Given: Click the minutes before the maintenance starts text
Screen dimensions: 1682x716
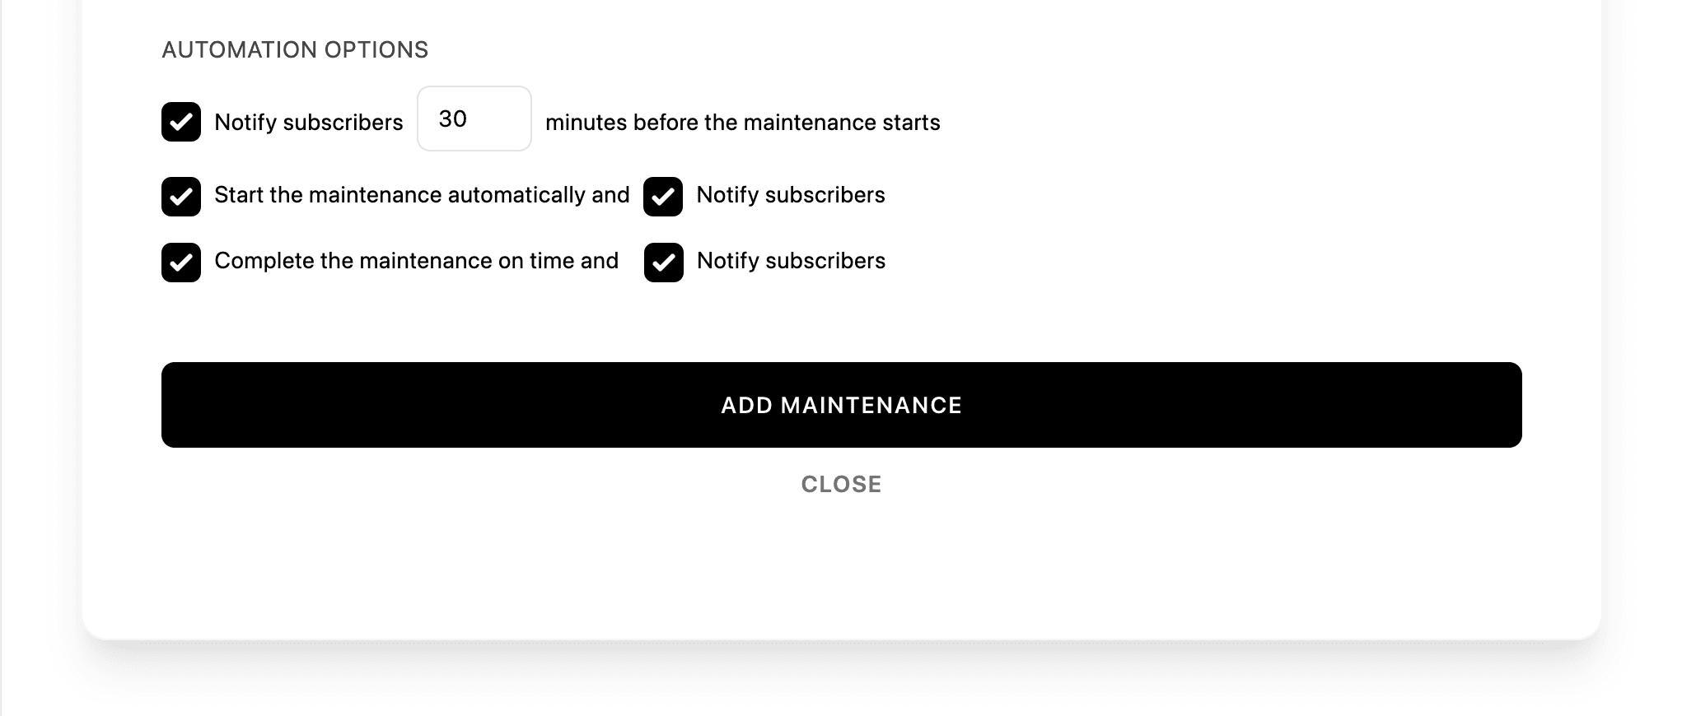Looking at the screenshot, I should point(743,123).
